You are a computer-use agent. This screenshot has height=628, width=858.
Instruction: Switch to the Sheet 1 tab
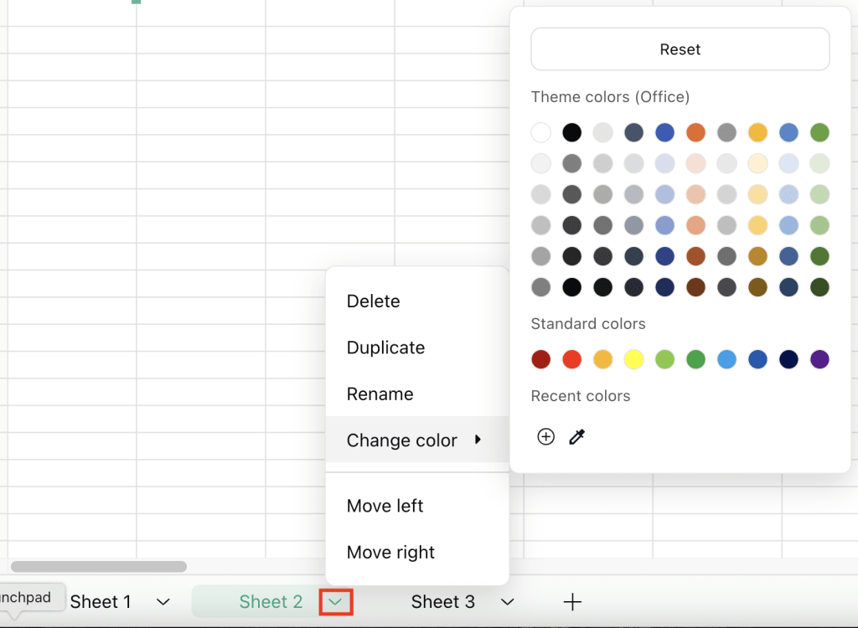click(100, 601)
